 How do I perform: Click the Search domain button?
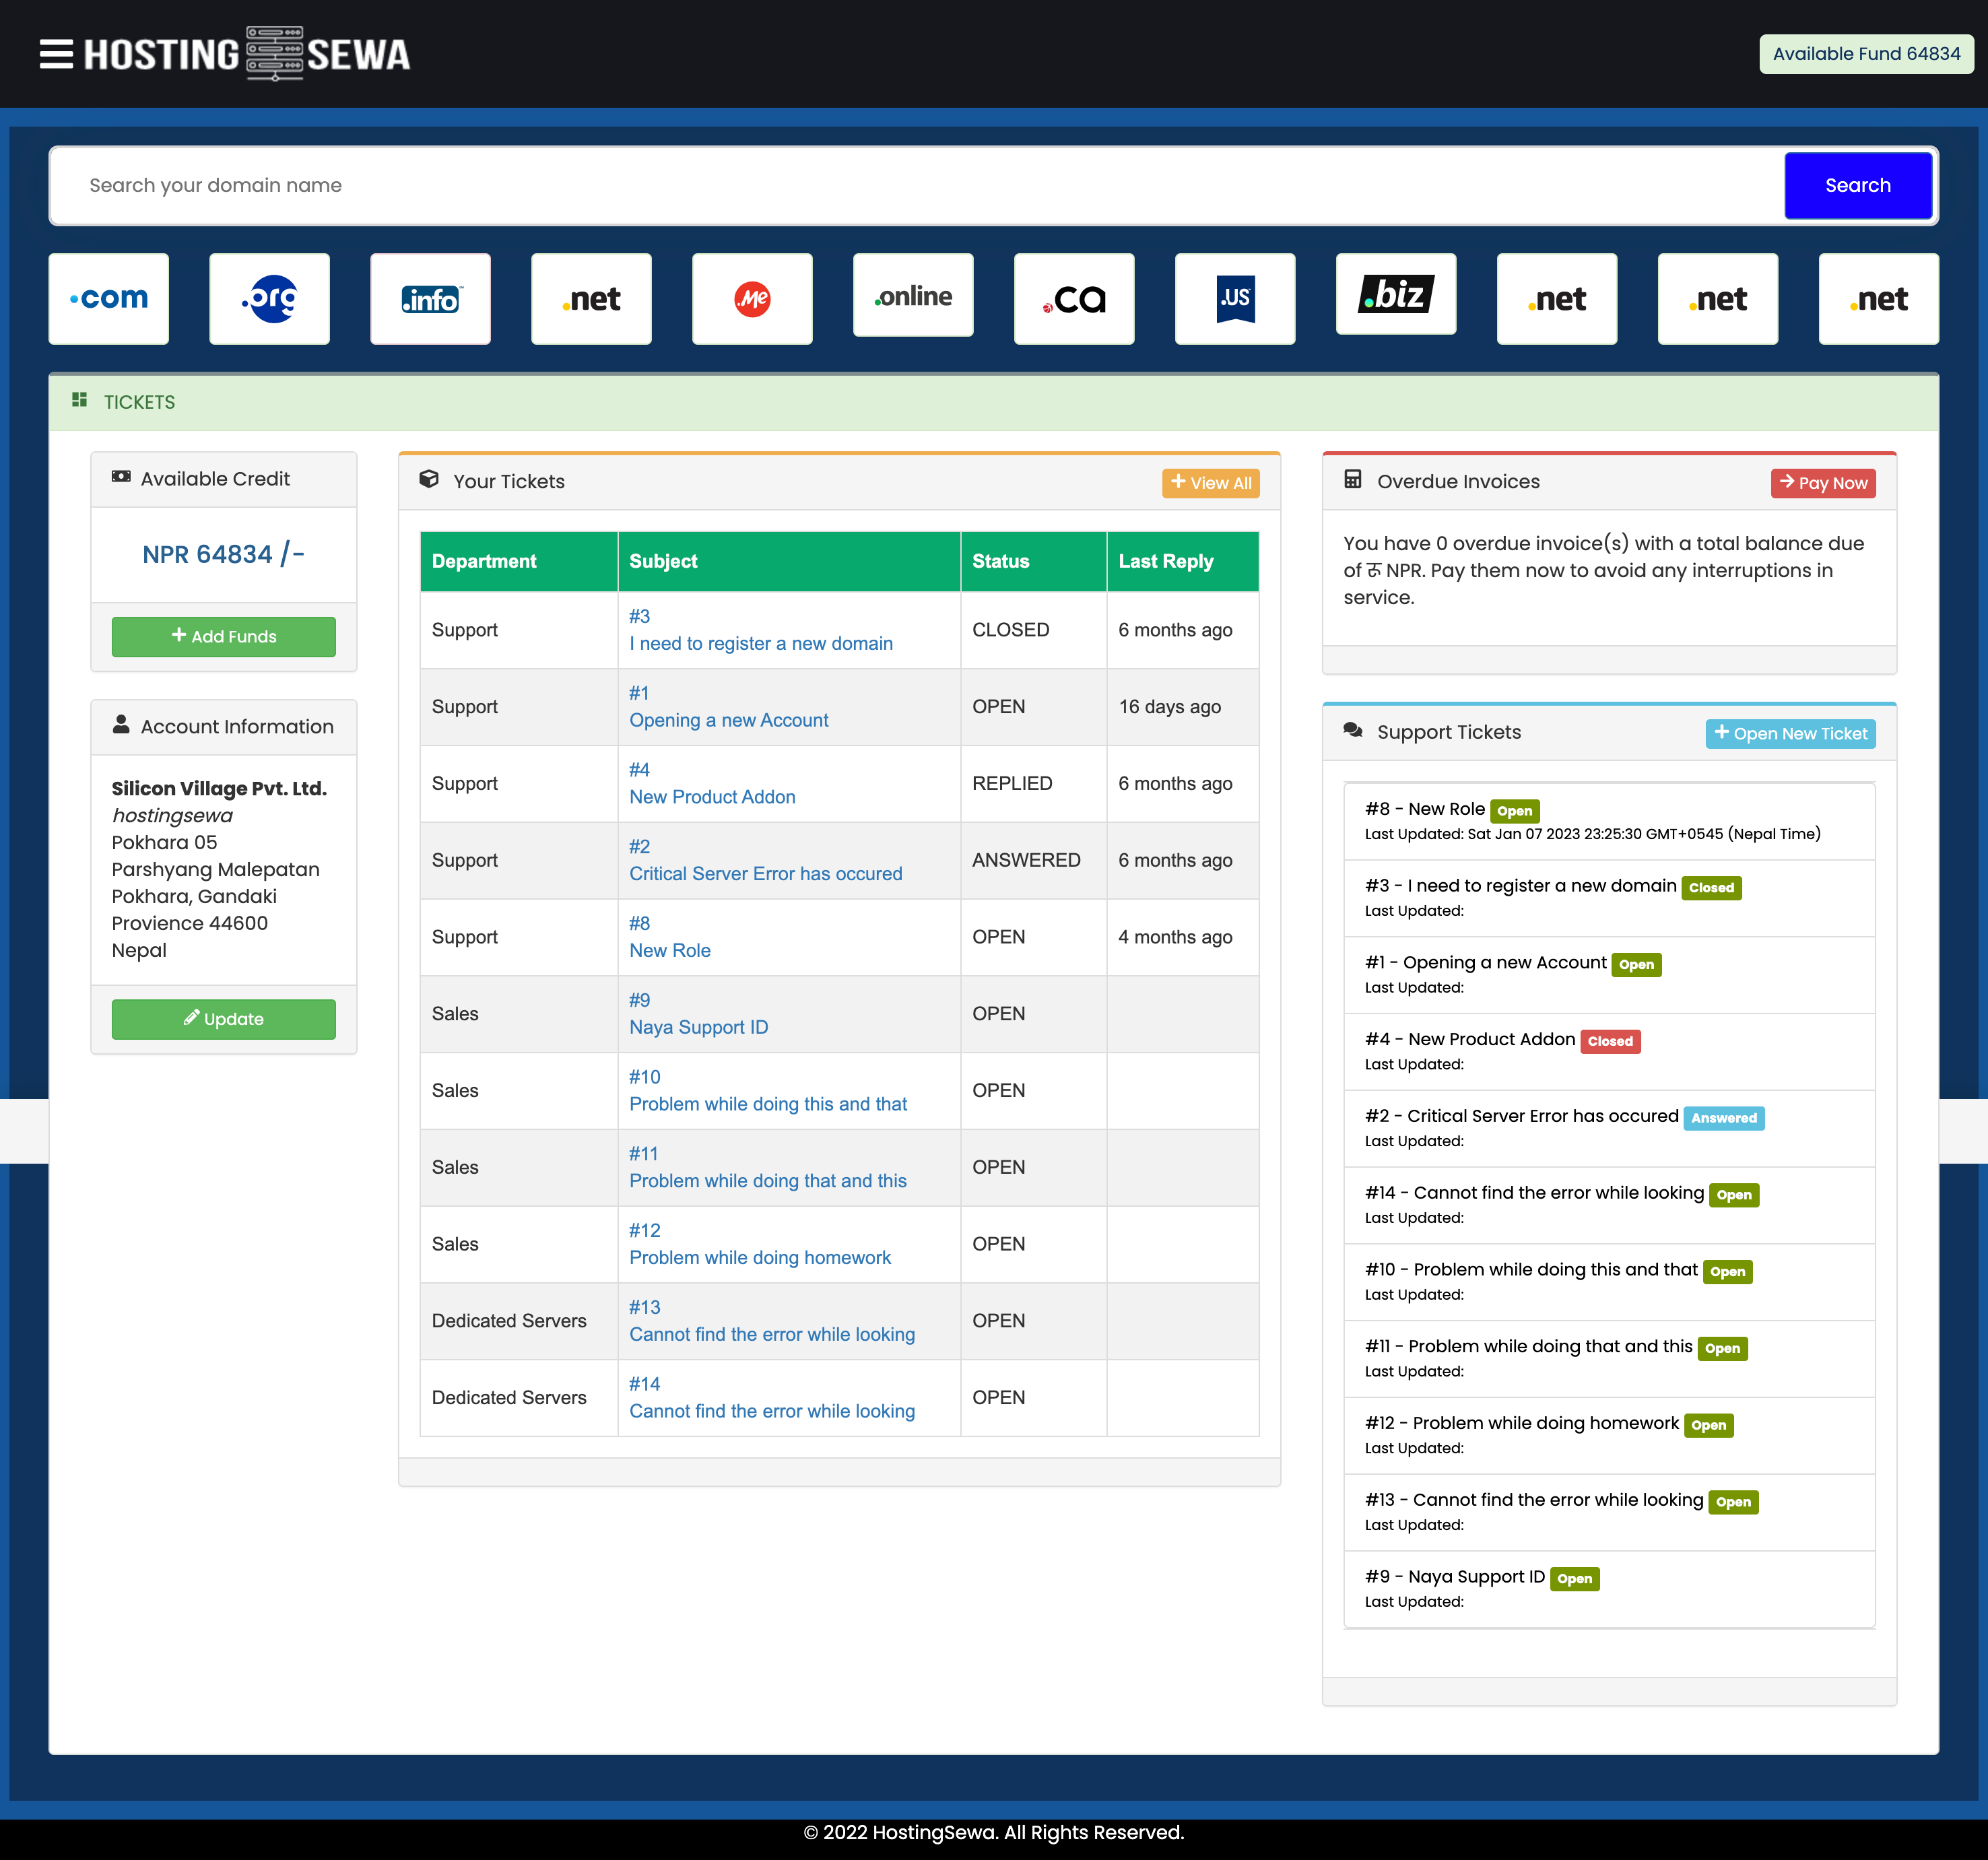pyautogui.click(x=1857, y=185)
